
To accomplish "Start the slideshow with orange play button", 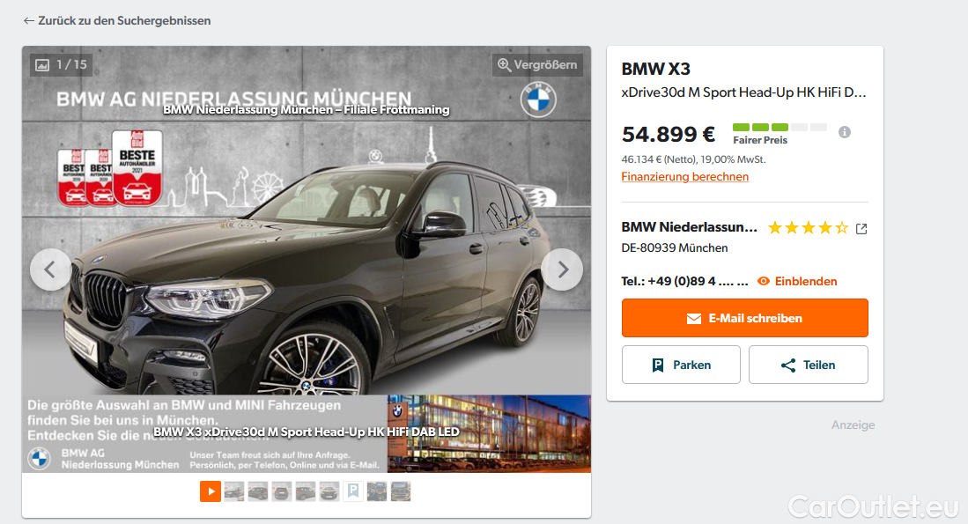I will pyautogui.click(x=211, y=491).
